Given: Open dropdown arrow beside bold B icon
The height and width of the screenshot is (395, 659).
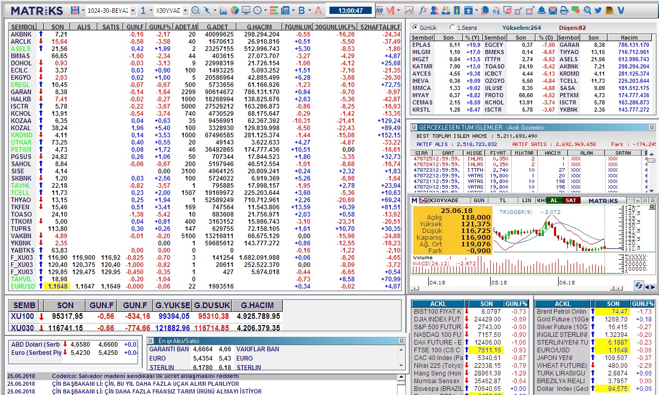Looking at the screenshot, I should pyautogui.click(x=309, y=10).
